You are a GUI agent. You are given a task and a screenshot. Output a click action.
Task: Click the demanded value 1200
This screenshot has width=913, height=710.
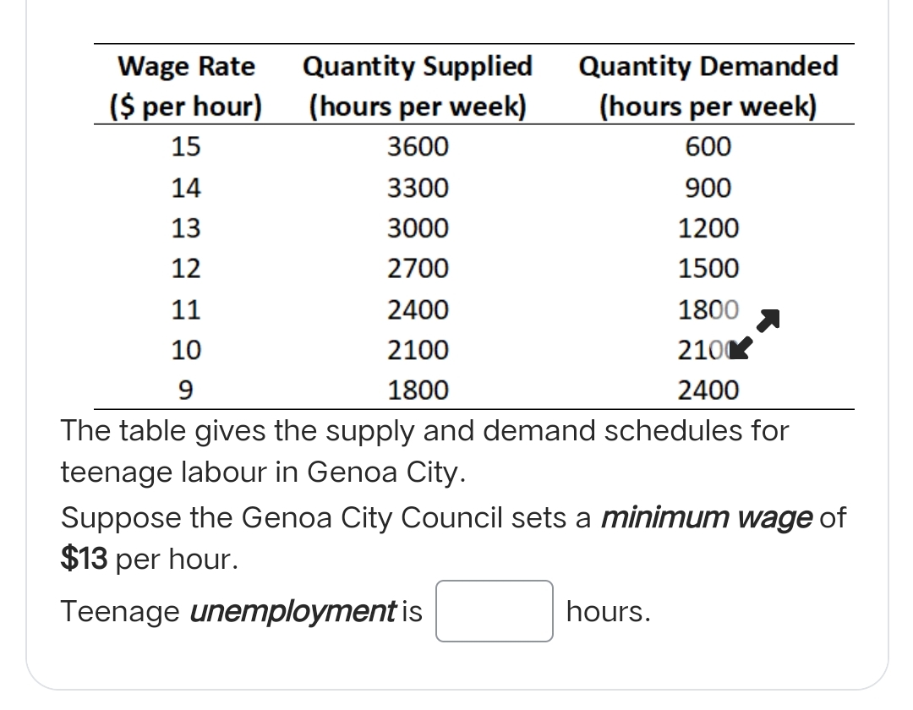708,228
